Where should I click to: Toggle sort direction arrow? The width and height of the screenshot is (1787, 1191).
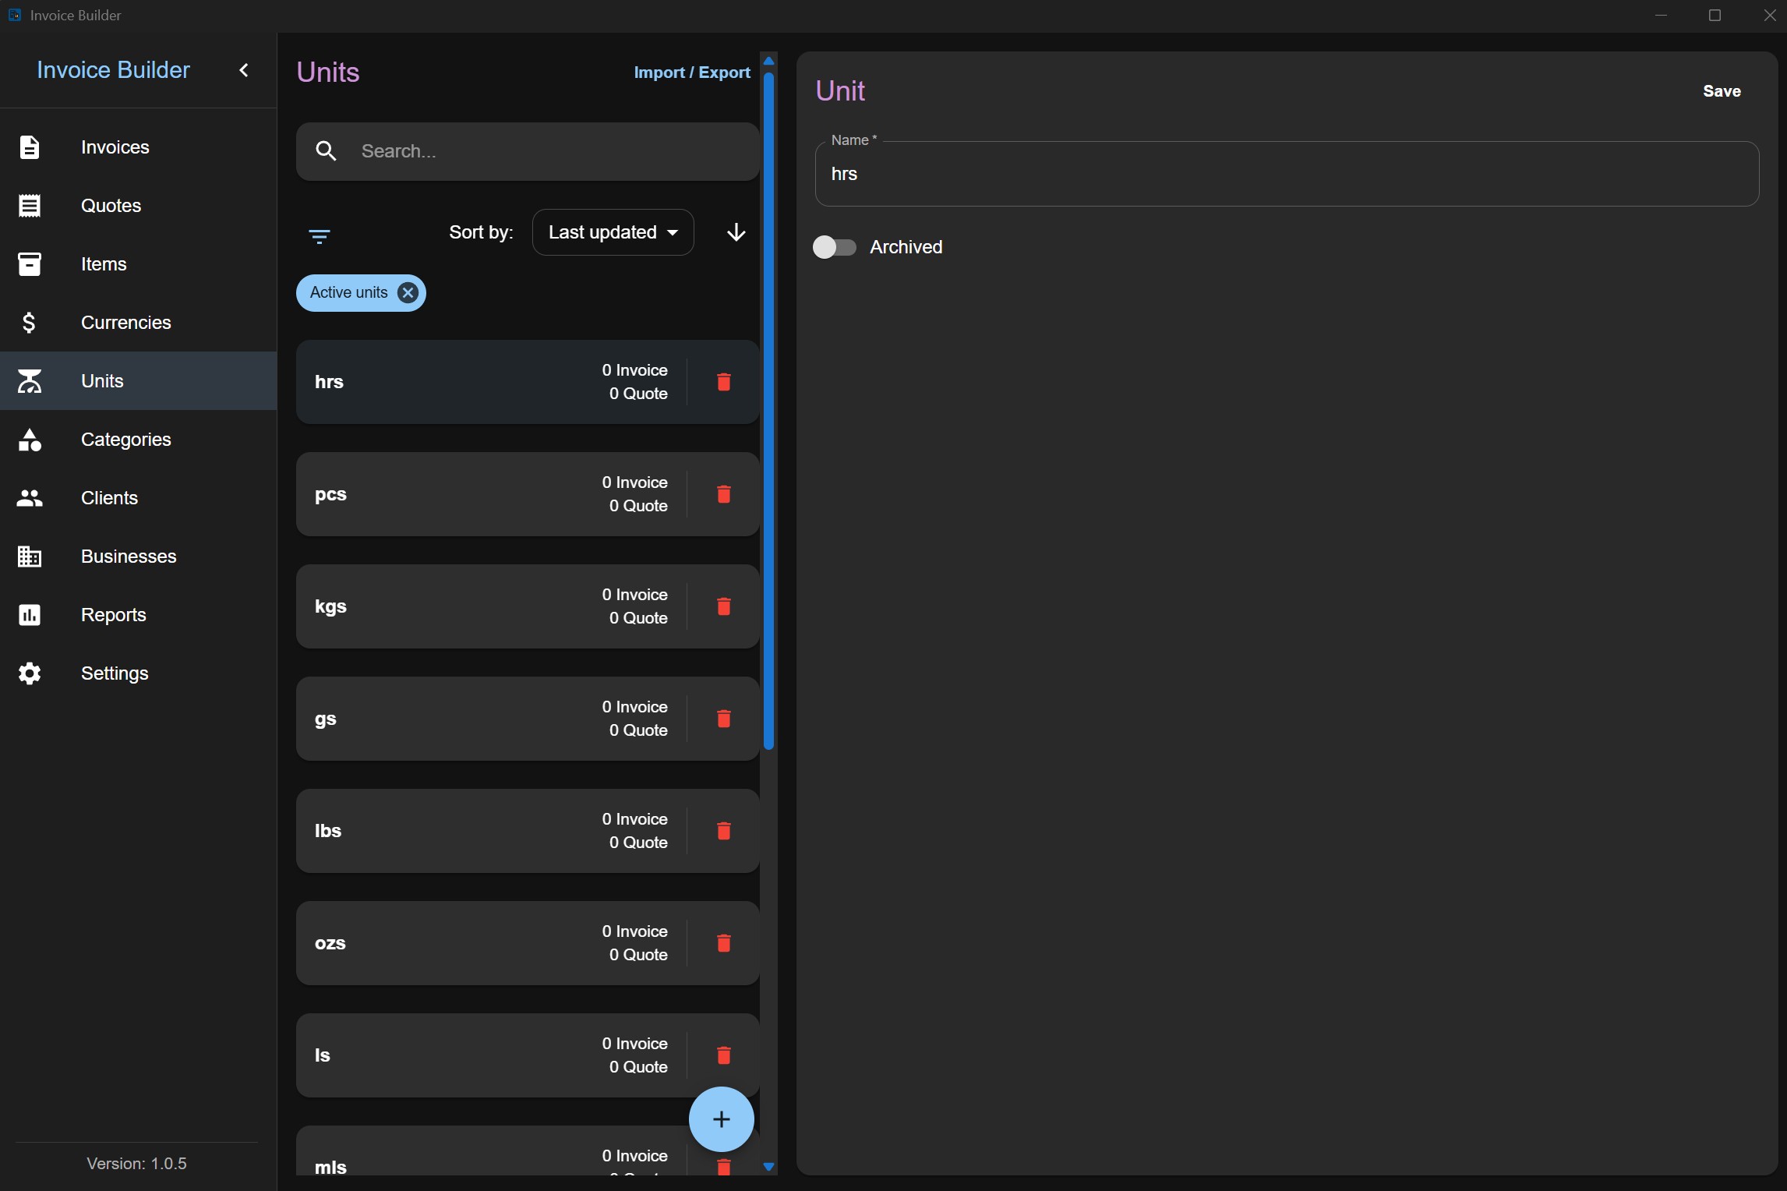[x=736, y=232]
